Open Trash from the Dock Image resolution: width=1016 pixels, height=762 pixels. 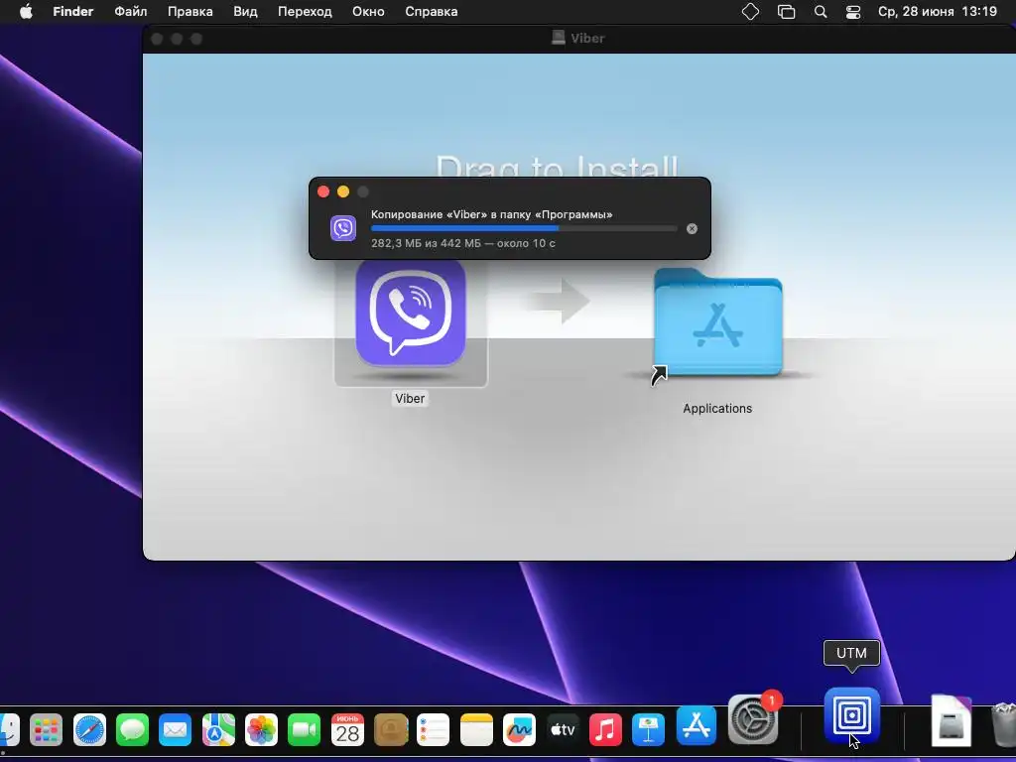pyautogui.click(x=1004, y=724)
